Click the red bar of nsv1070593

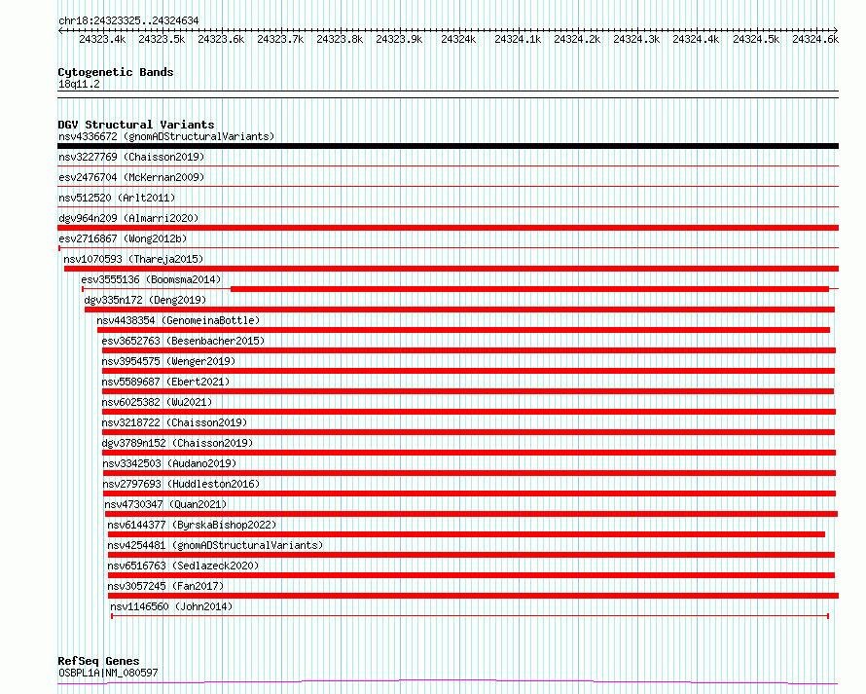(x=451, y=269)
